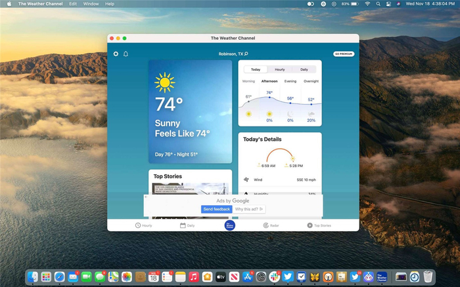Open Maps from the Dock
460x287 pixels.
coord(113,277)
